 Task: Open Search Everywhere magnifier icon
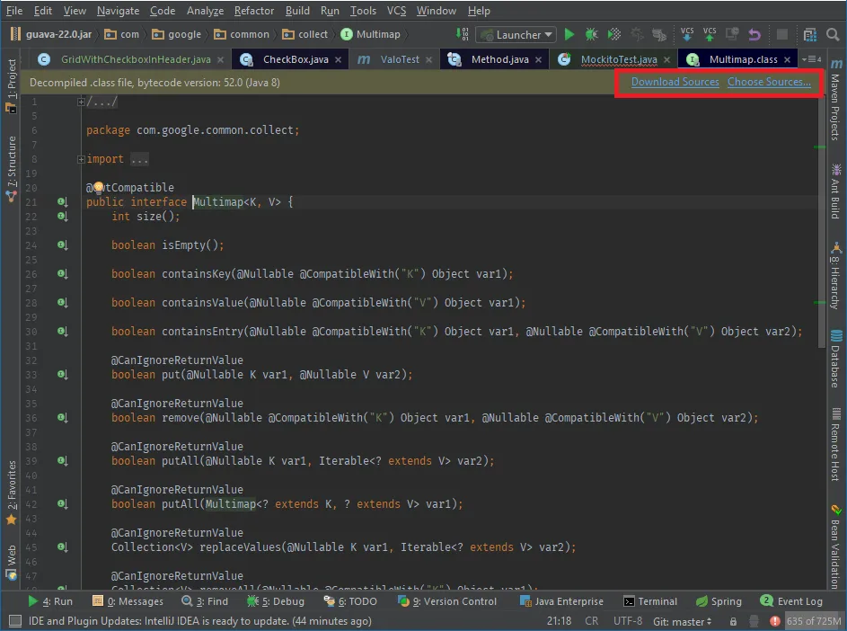pos(832,34)
